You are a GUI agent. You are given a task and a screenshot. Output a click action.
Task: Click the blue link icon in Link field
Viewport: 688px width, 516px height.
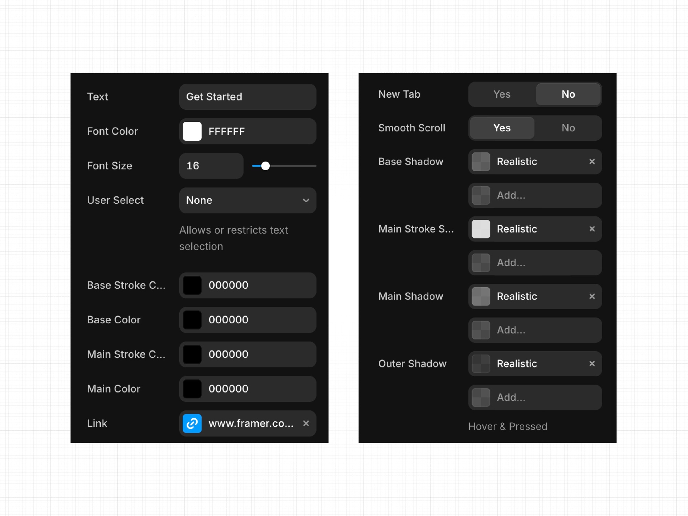(x=192, y=423)
